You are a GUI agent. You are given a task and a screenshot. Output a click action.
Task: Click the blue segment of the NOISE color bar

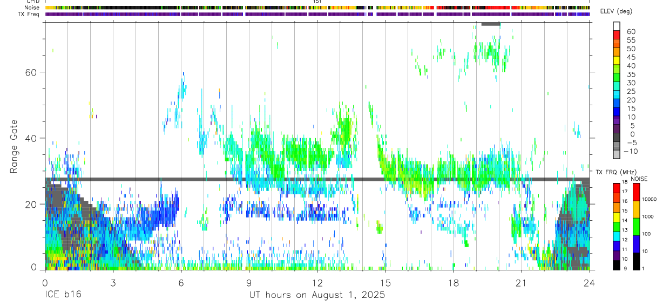click(x=636, y=244)
